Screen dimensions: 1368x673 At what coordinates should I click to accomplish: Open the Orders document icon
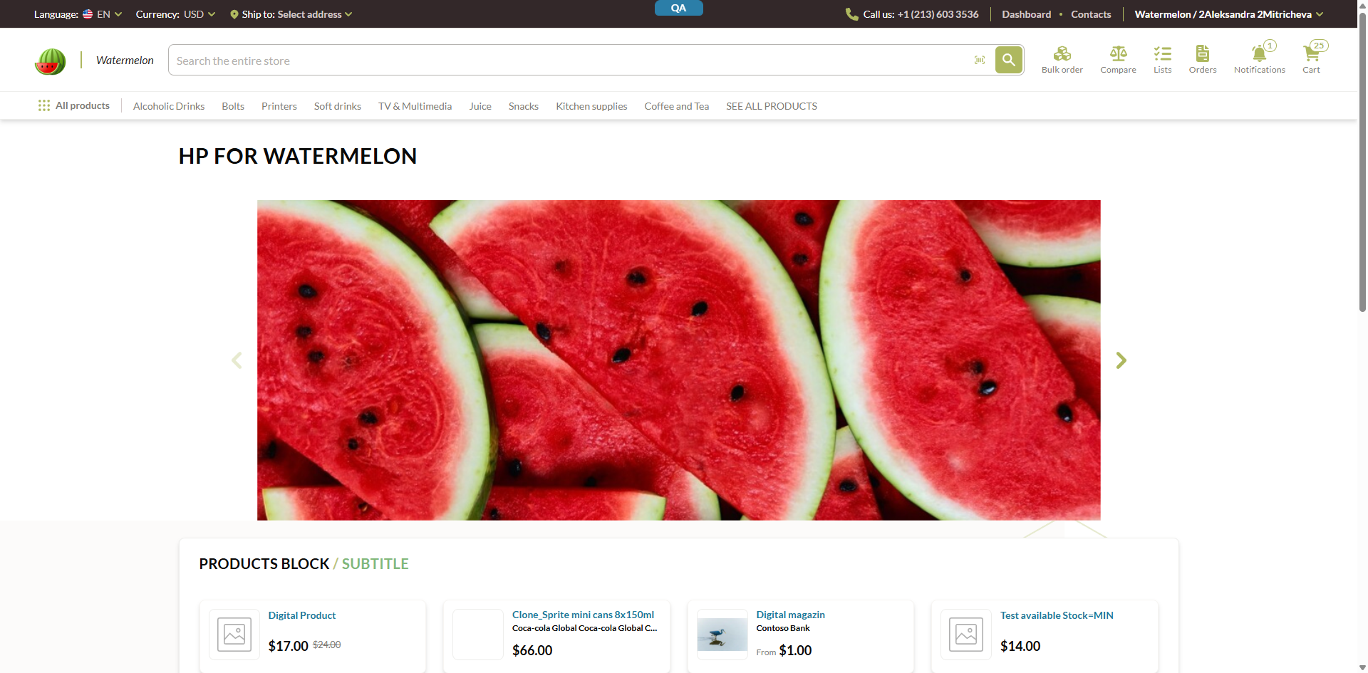click(x=1202, y=53)
